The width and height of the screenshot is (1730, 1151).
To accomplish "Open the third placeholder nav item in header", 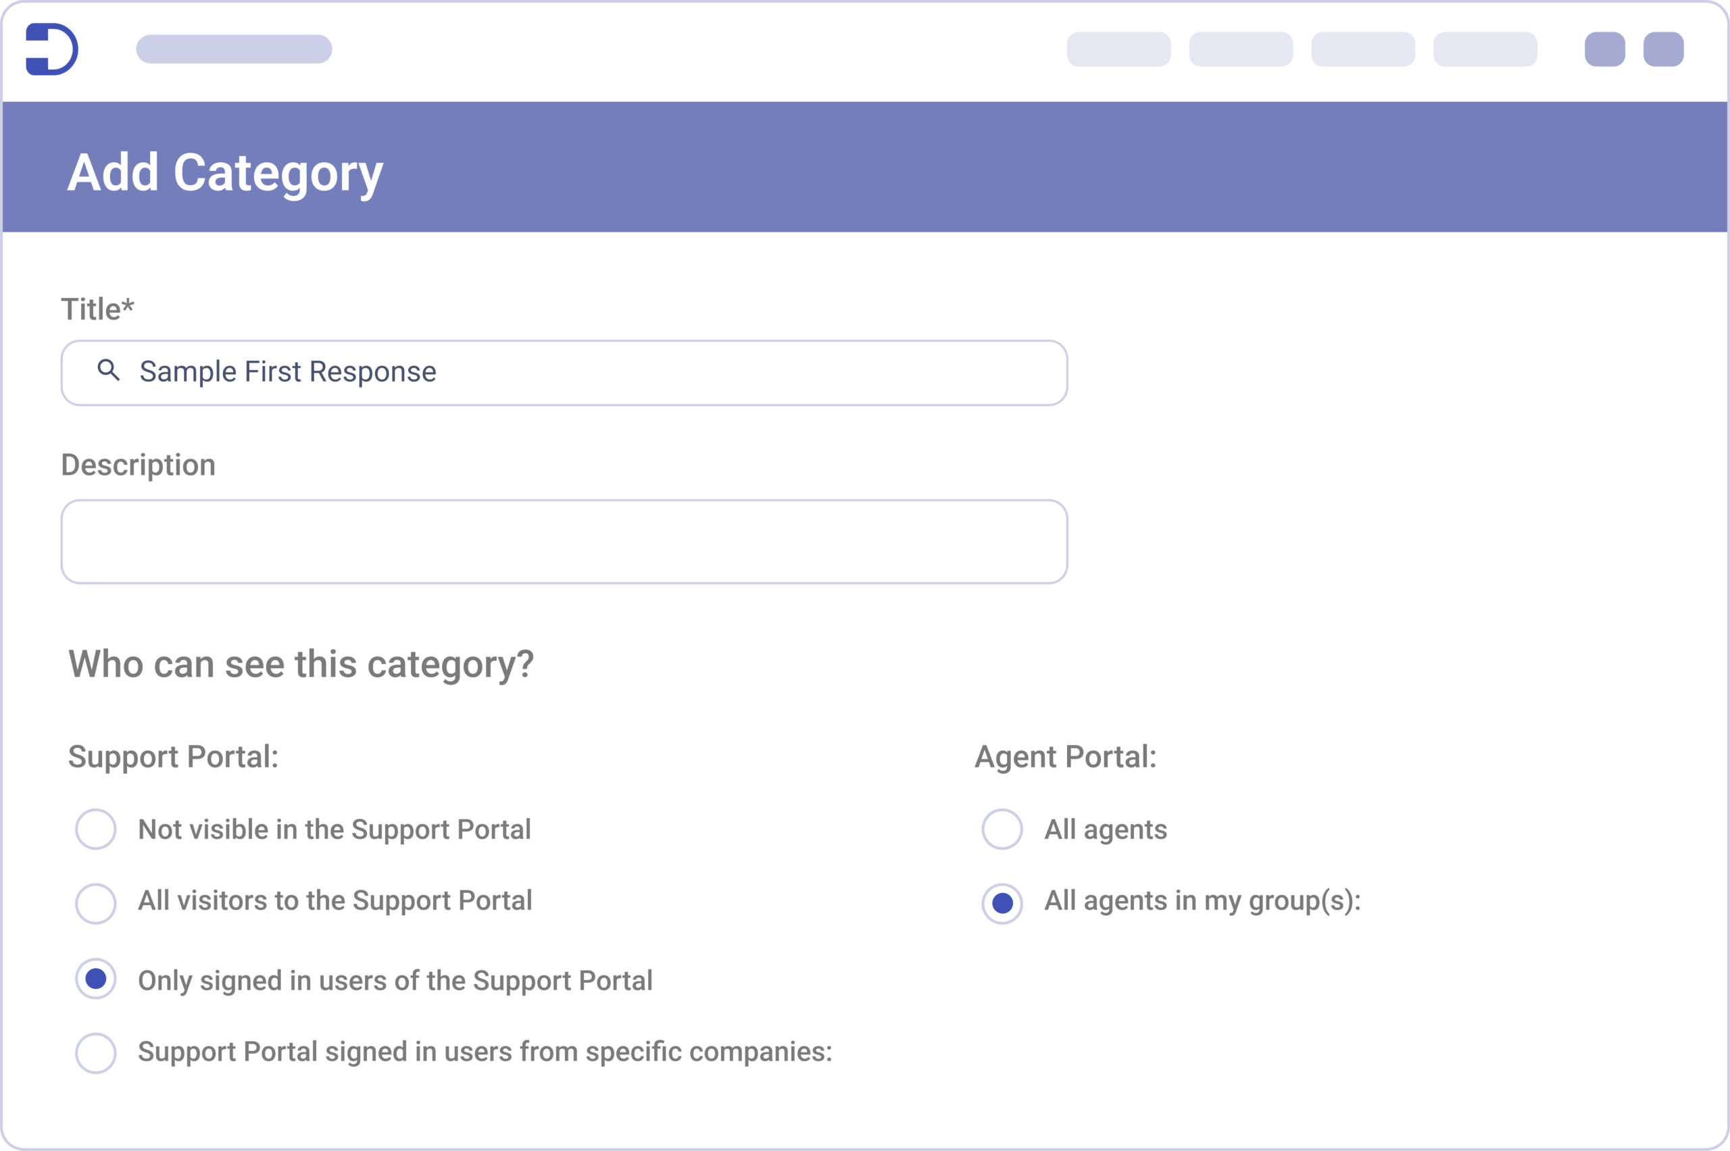I will pyautogui.click(x=1363, y=49).
